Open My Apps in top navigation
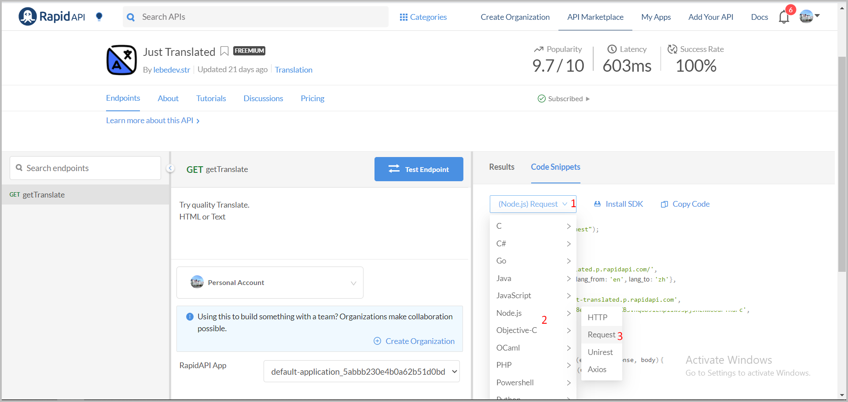This screenshot has height=402, width=848. tap(656, 17)
